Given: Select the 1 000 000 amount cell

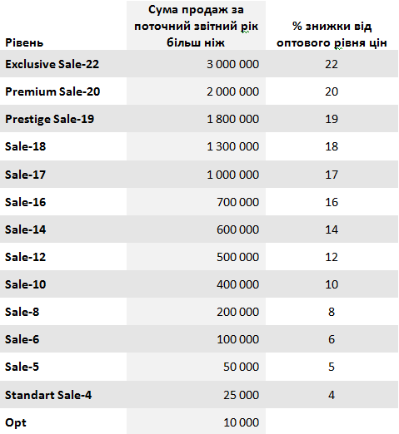Looking at the screenshot, I should pos(196,174).
